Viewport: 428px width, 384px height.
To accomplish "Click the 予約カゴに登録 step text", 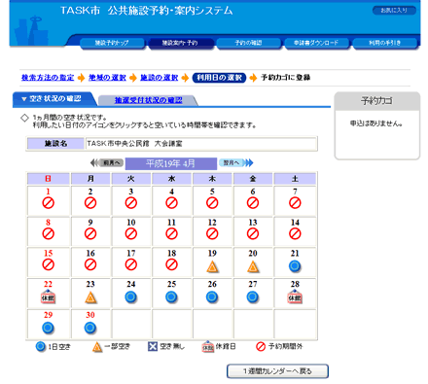I will (286, 78).
